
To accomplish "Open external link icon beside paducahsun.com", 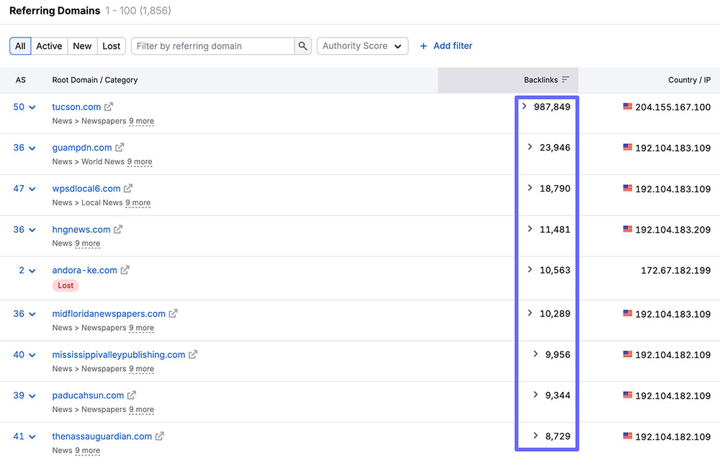I will (x=132, y=395).
